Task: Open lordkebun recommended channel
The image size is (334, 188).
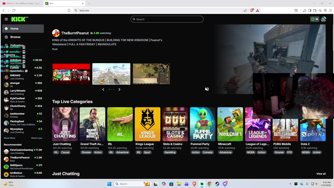Action: 23,174
